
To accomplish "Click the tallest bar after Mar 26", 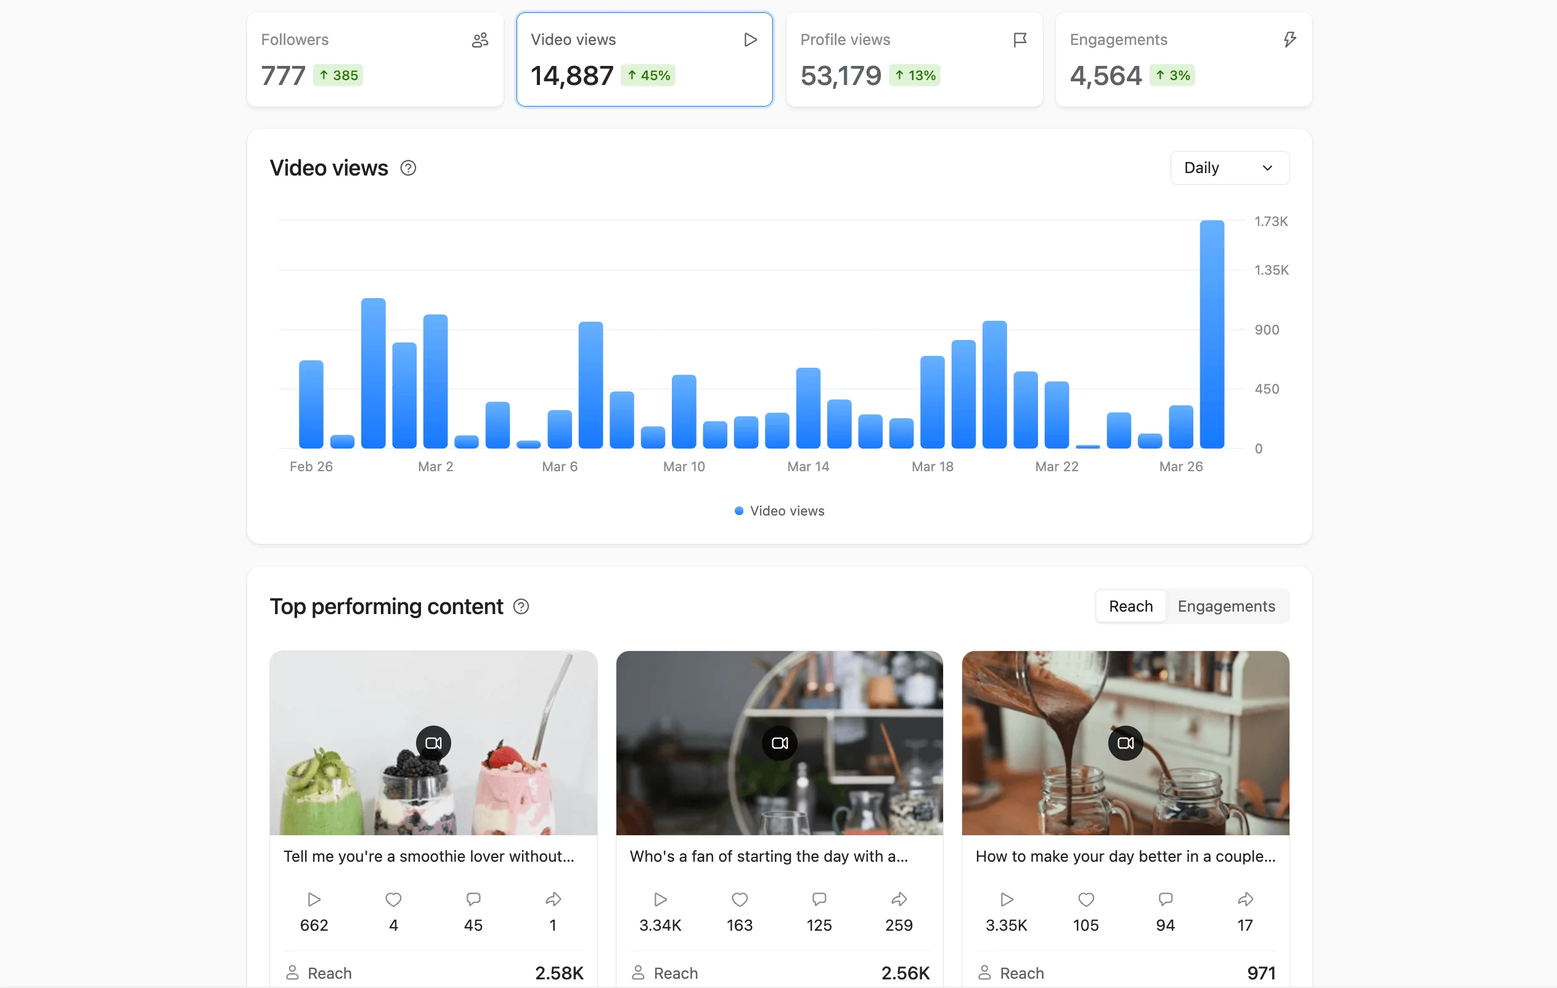I will point(1212,334).
